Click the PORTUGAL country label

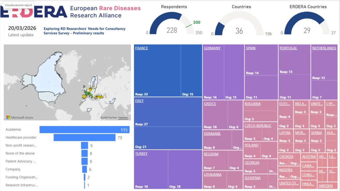coord(288,48)
